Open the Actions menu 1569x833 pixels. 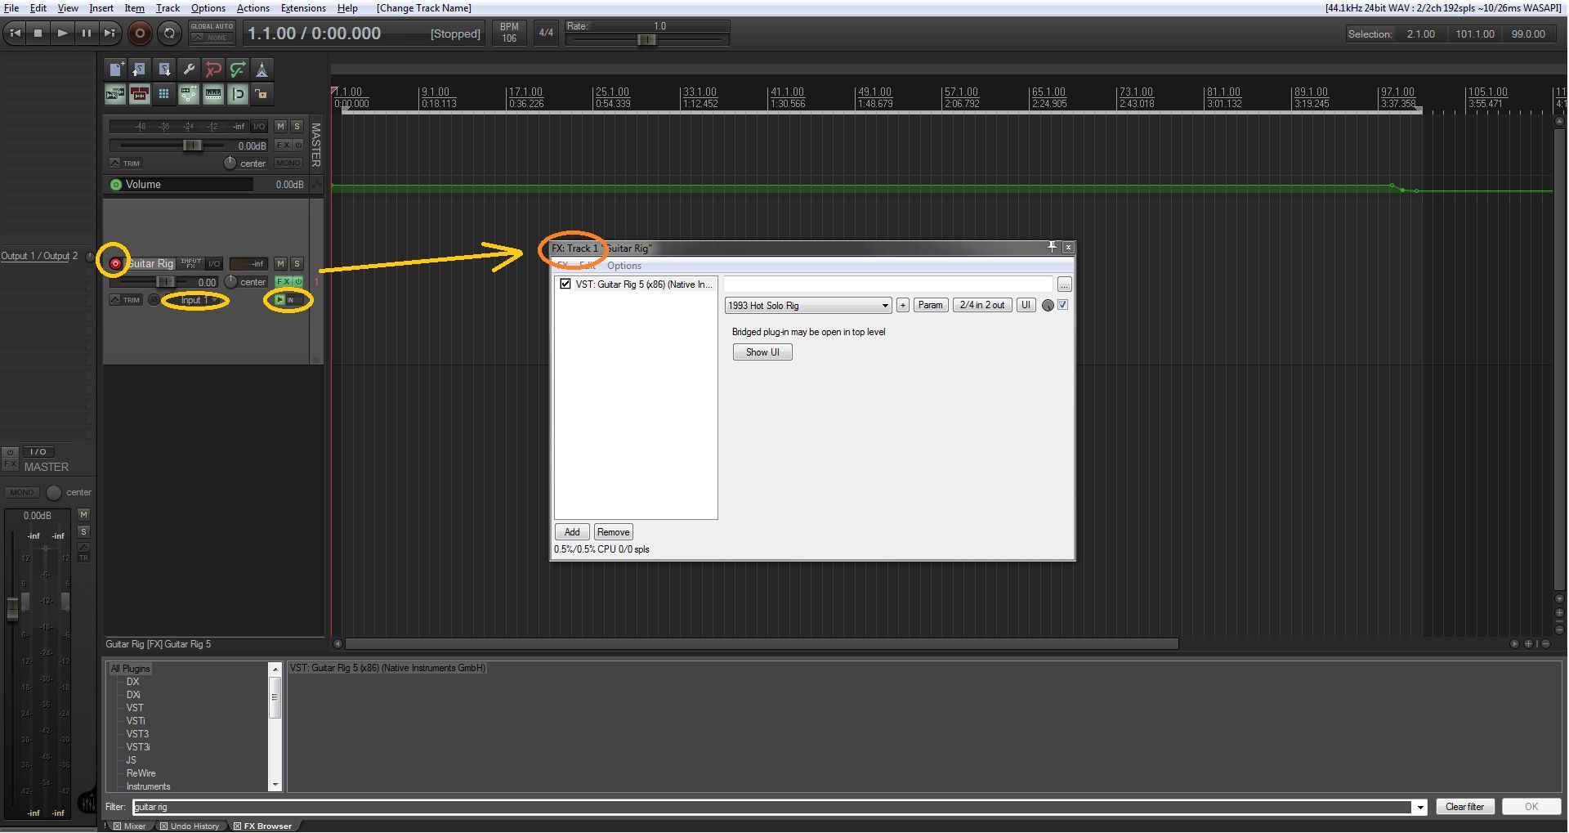pyautogui.click(x=253, y=8)
